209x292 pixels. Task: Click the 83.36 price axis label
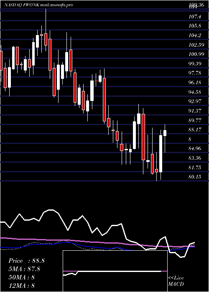(195, 158)
